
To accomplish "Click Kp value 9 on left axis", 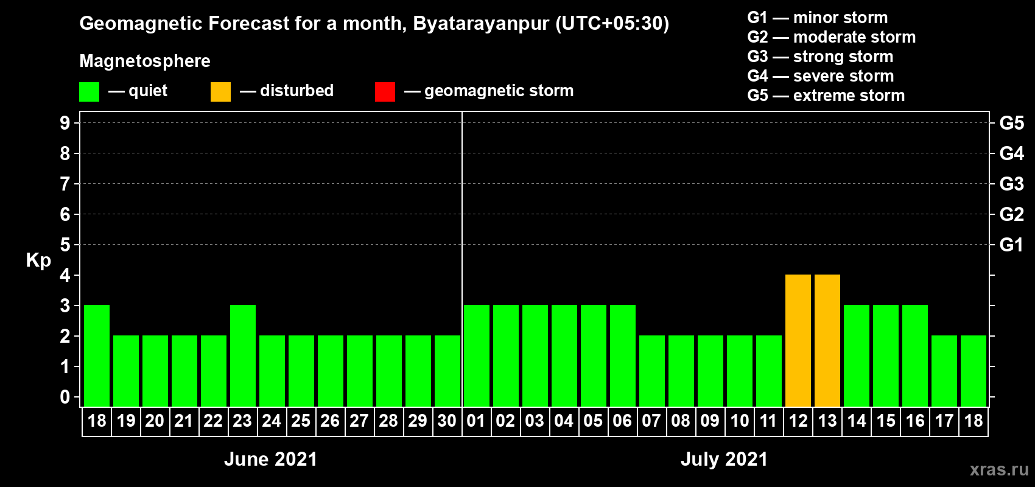I will 65,123.
